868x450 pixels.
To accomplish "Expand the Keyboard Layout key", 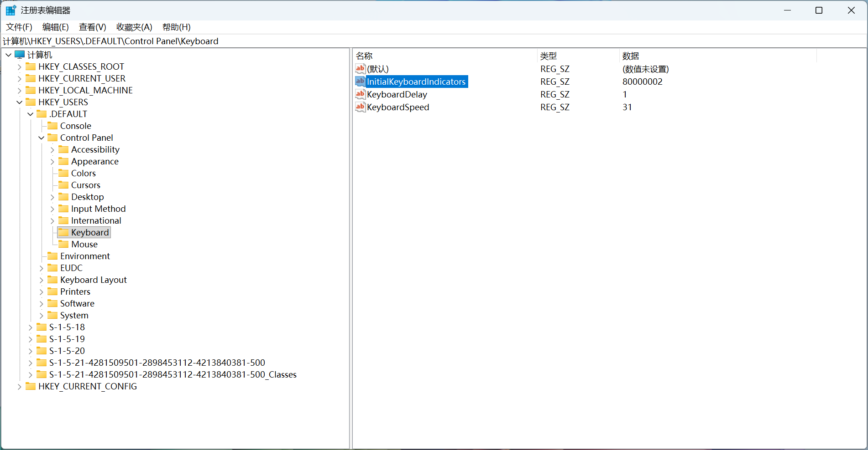I will point(41,280).
